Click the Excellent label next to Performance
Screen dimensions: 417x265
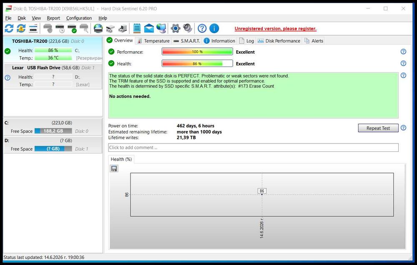click(x=245, y=52)
